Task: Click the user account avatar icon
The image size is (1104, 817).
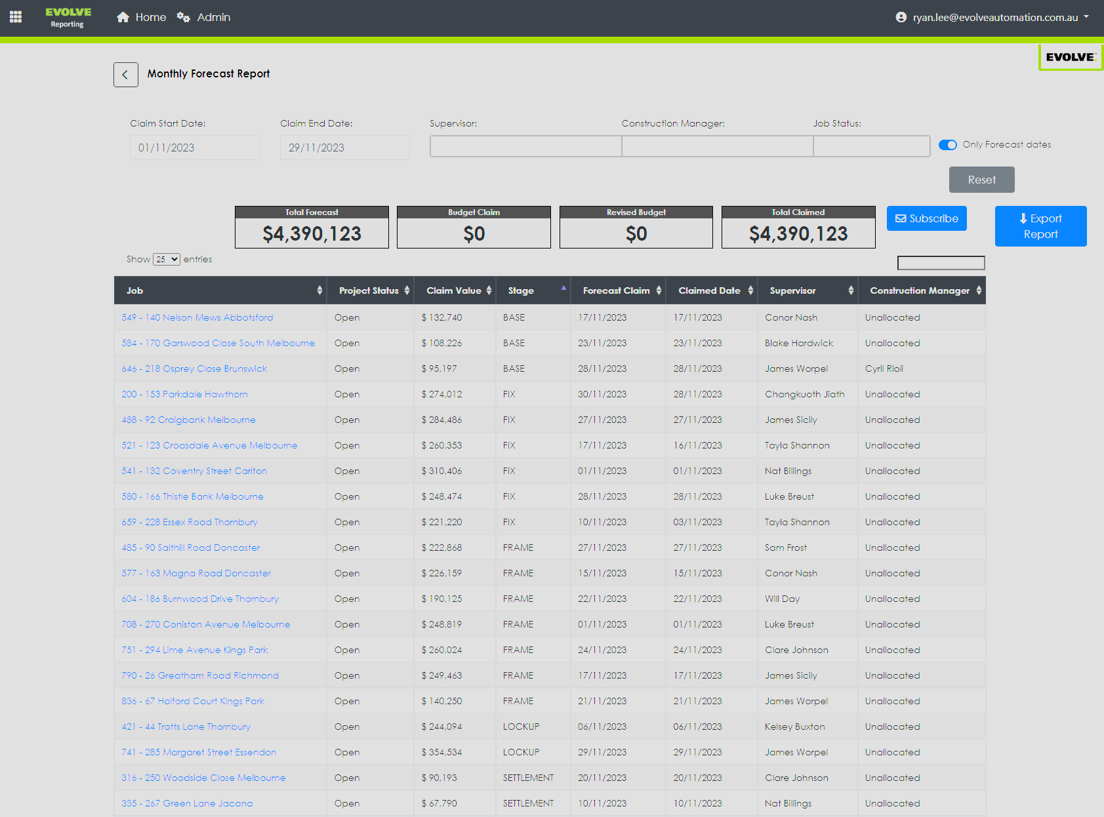Action: [901, 18]
